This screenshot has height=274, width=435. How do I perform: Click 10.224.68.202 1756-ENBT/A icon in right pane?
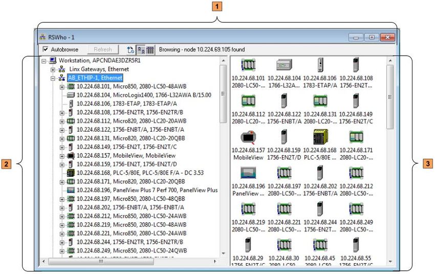(320, 173)
